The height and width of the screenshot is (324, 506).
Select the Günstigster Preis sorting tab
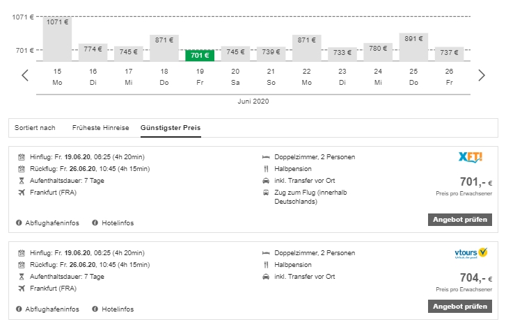[171, 128]
